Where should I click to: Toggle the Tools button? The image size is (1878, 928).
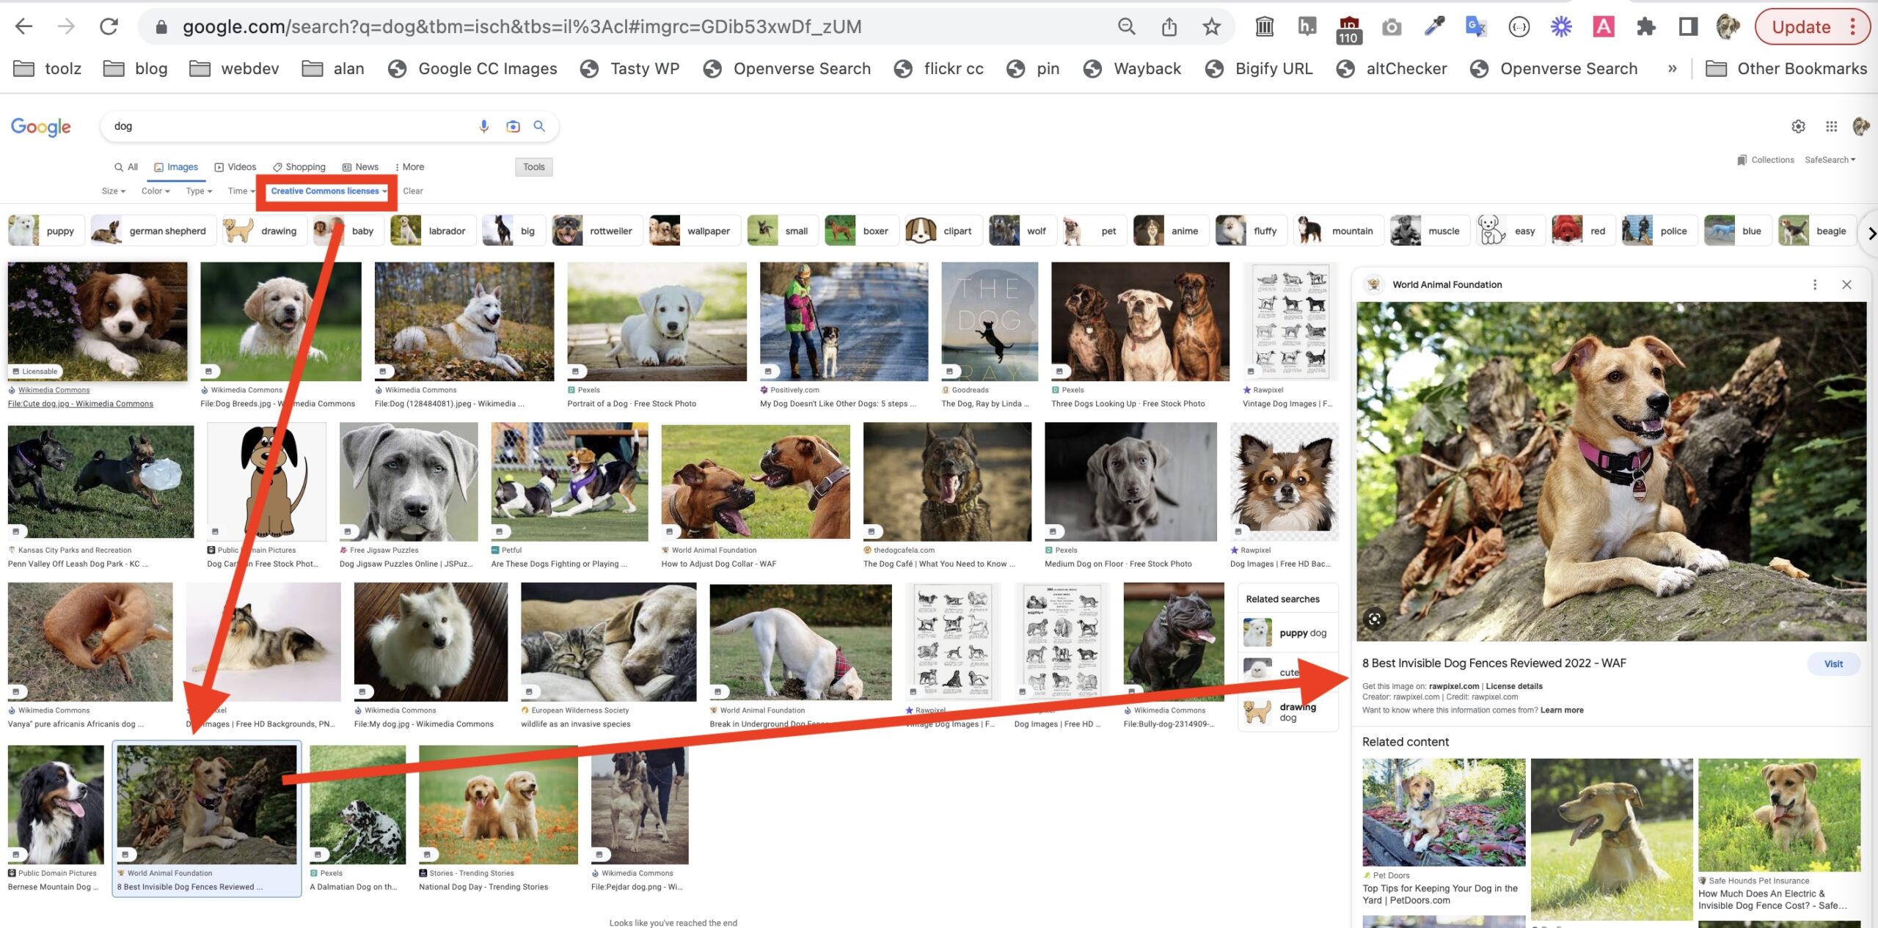533,167
